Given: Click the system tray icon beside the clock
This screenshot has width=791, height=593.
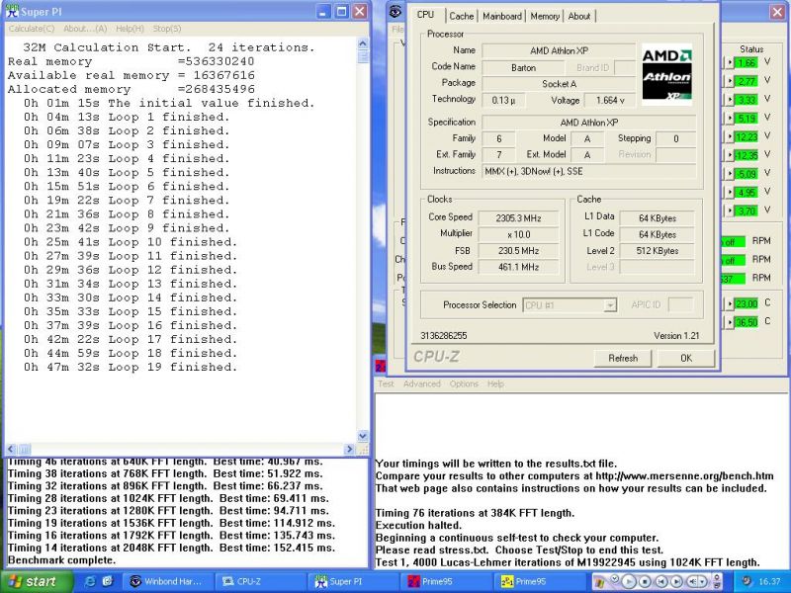Looking at the screenshot, I should (747, 581).
